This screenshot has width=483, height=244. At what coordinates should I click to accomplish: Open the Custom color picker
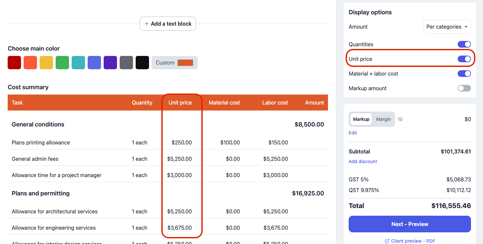175,63
